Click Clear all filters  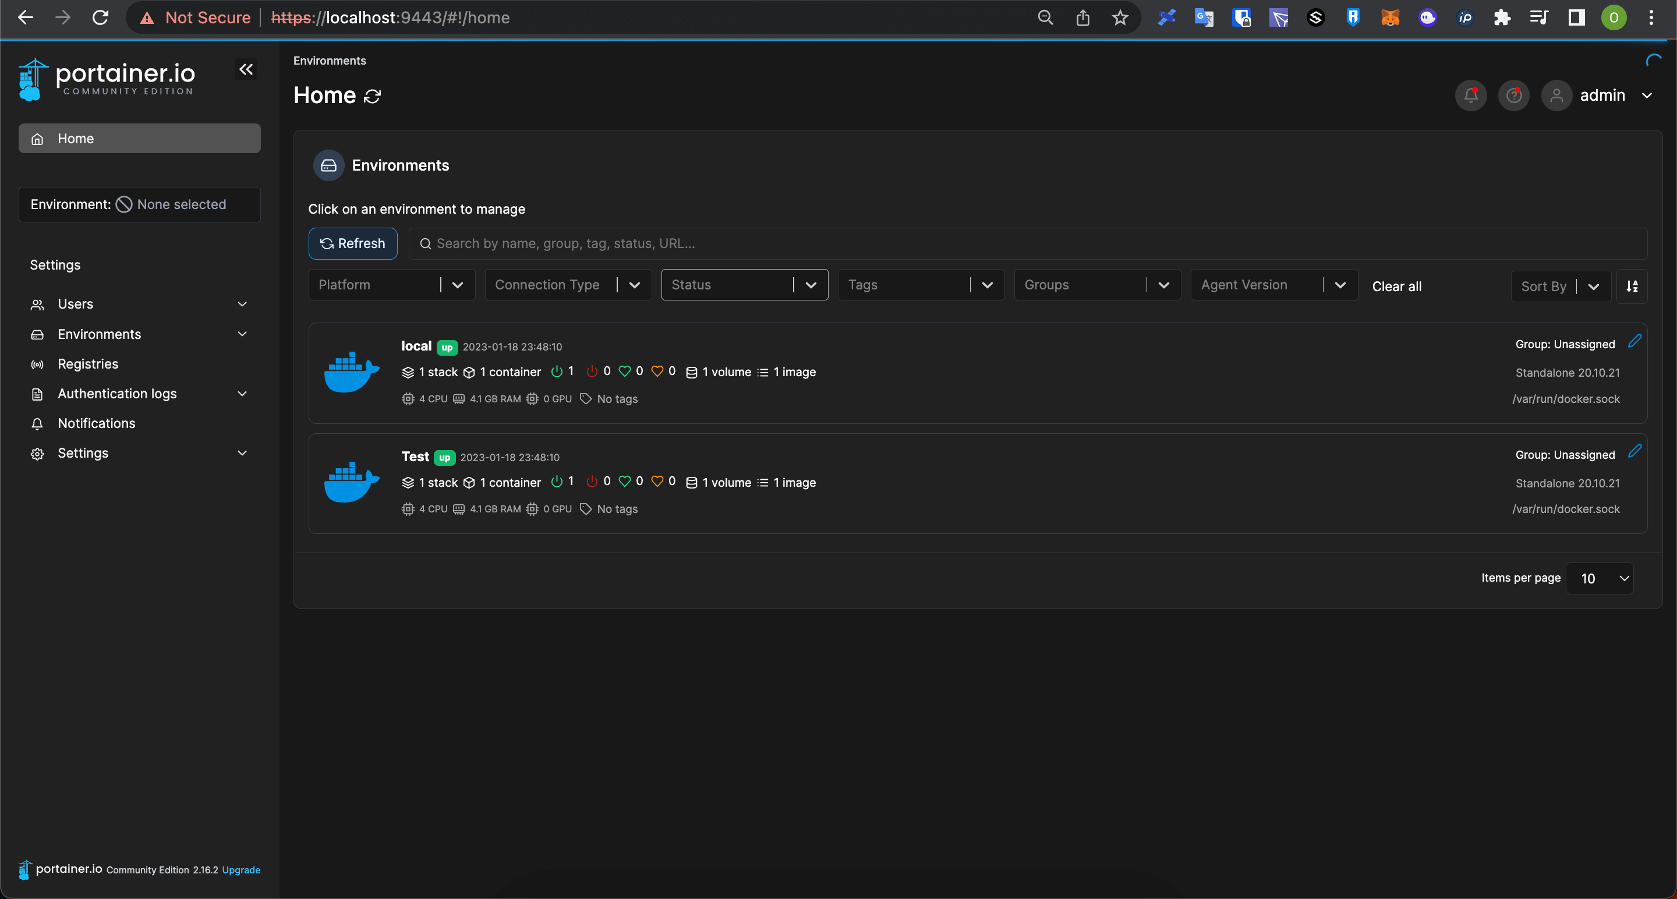[1396, 286]
